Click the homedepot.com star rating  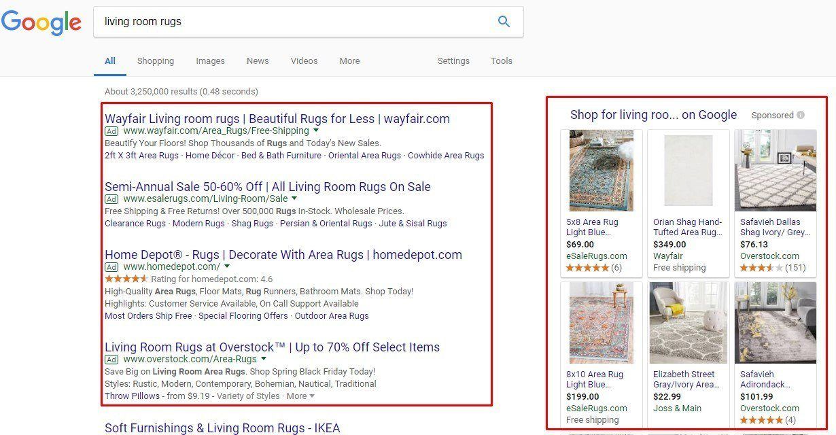click(x=126, y=279)
